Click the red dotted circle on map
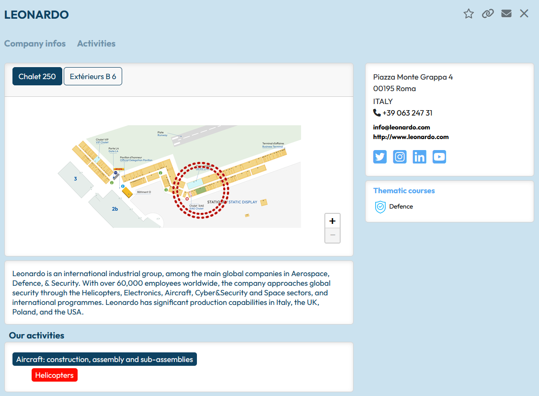The width and height of the screenshot is (539, 396). [x=201, y=190]
